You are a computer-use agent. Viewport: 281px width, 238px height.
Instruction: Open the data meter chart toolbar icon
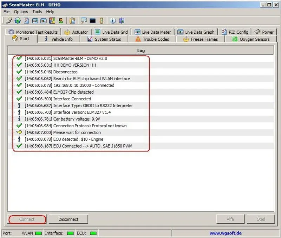point(44,20)
